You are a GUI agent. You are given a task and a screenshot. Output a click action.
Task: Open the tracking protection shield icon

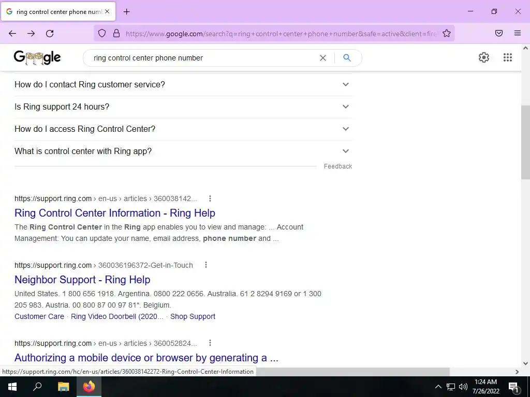tap(102, 33)
